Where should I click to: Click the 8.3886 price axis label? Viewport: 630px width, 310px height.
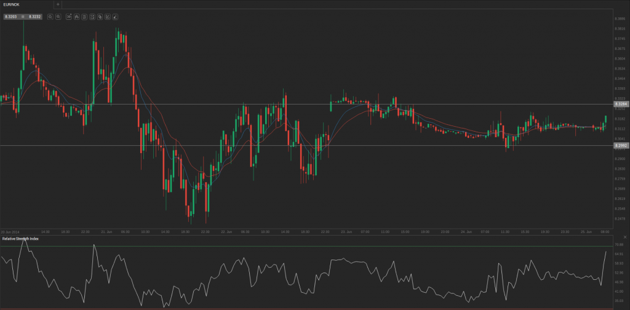pyautogui.click(x=620, y=19)
